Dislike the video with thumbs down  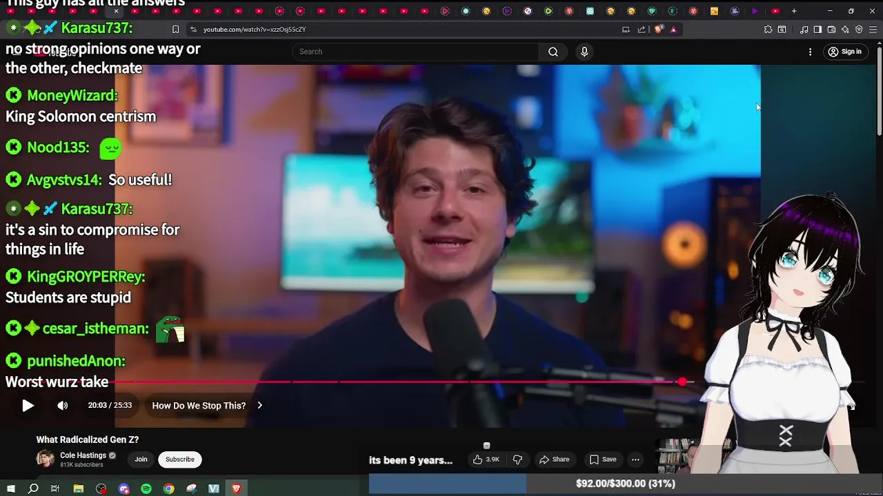517,459
